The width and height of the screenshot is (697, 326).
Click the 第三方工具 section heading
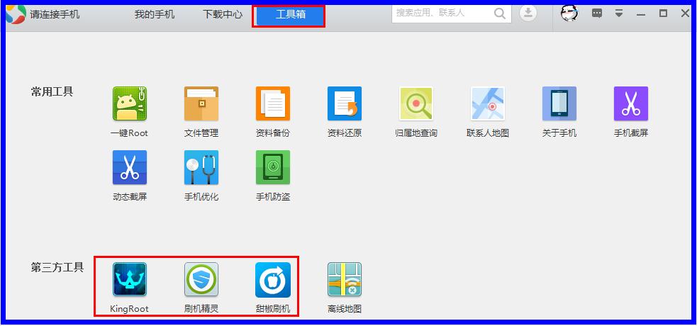click(x=57, y=267)
